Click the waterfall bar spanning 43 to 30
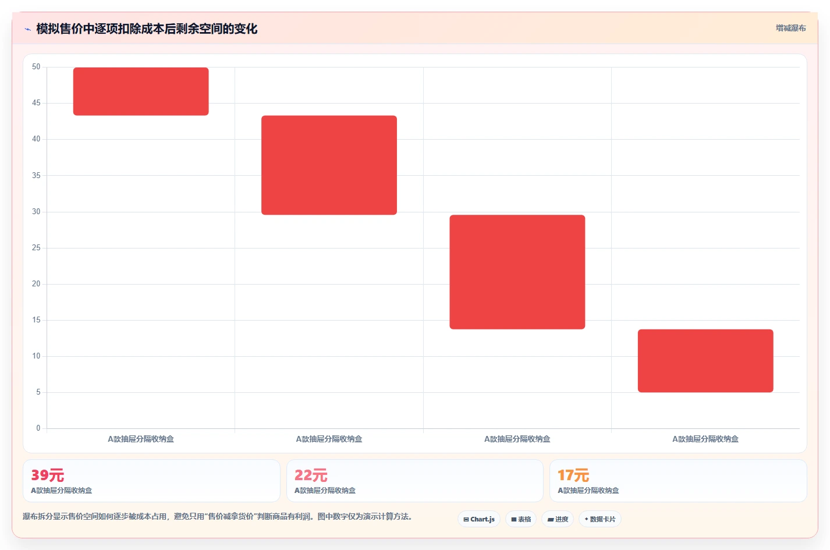This screenshot has height=550, width=830. [329, 165]
